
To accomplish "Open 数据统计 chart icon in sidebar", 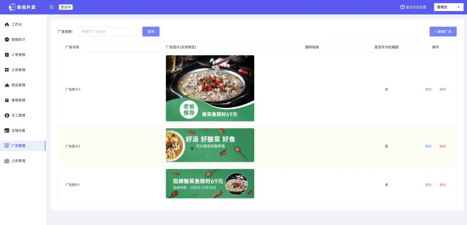I will pyautogui.click(x=7, y=39).
